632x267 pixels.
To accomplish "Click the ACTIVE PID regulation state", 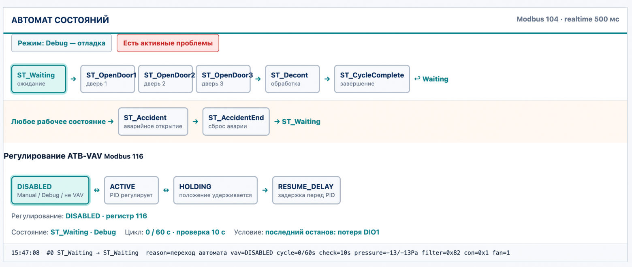I will pyautogui.click(x=131, y=190).
